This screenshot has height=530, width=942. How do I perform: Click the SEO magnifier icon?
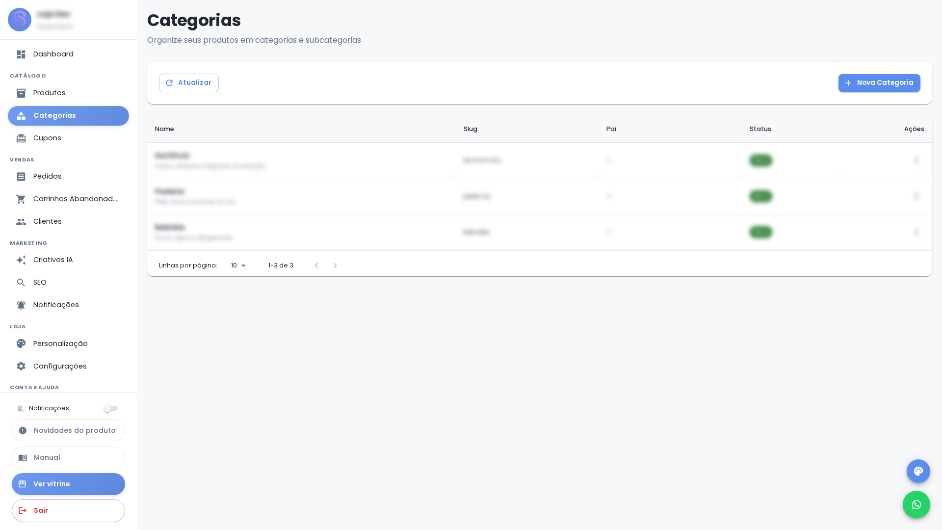pyautogui.click(x=21, y=283)
